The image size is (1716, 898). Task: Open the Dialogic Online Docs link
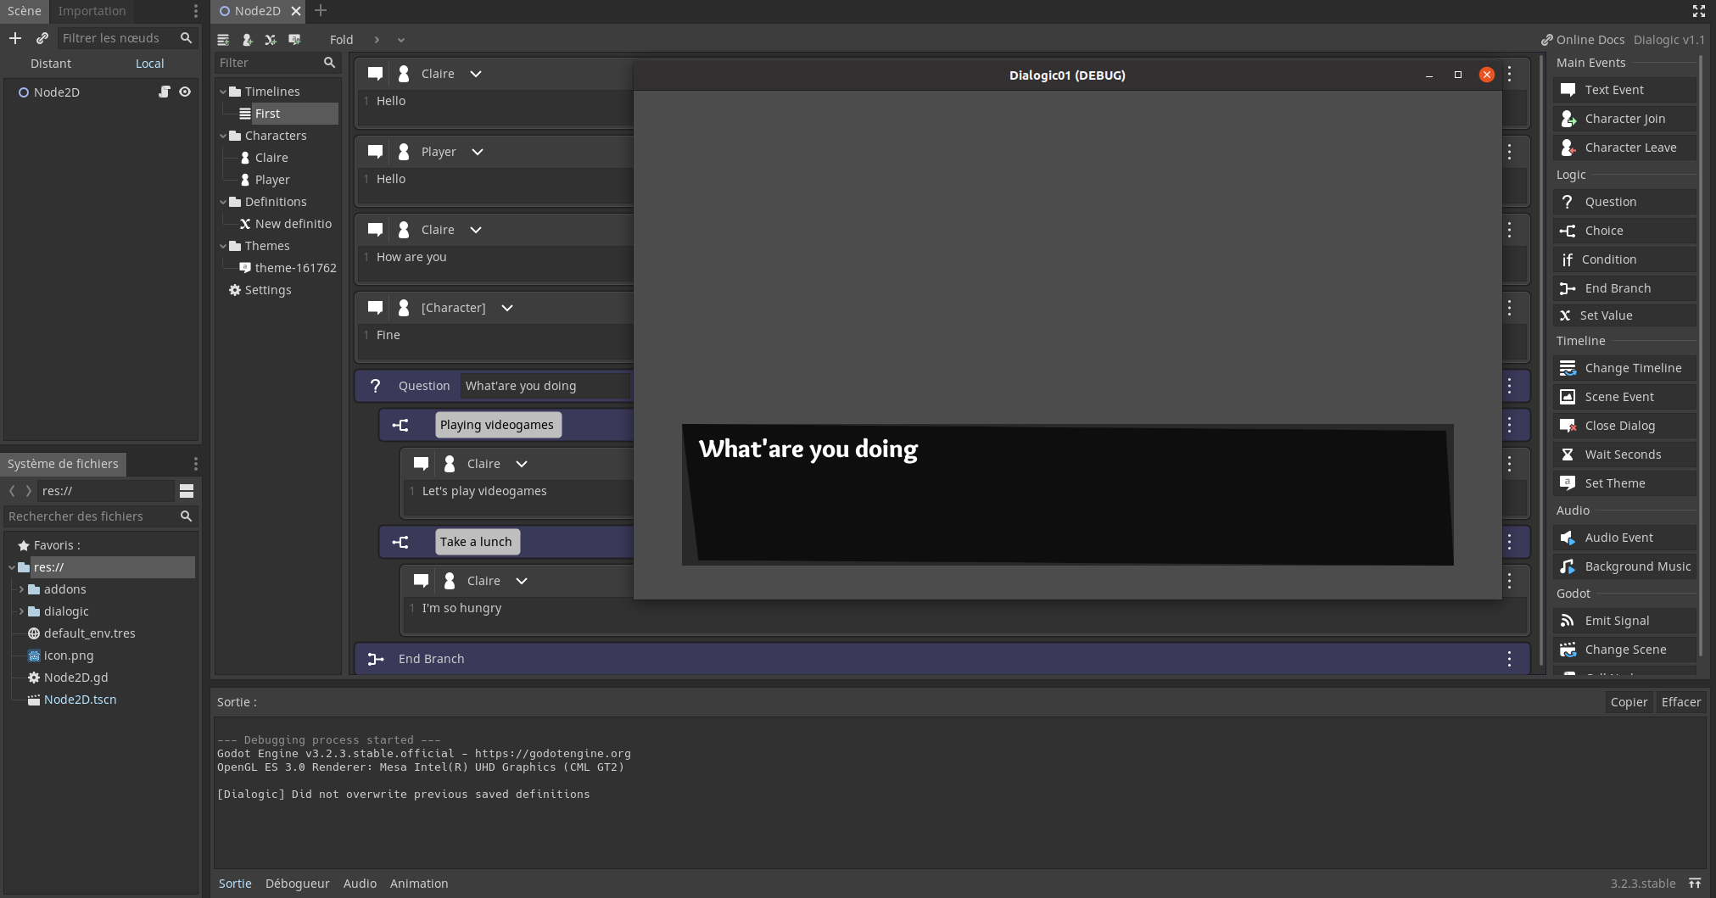[x=1583, y=39]
